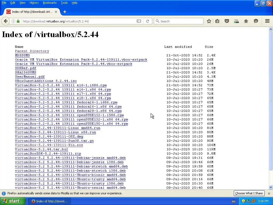Viewport: 273px width, 205px height.
Task: Open the Hello chat smiley icon
Action: pyautogui.click(x=256, y=21)
